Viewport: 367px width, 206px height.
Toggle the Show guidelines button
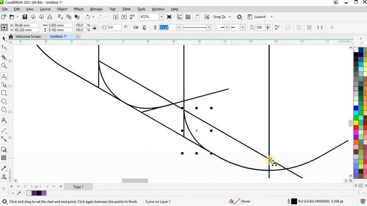[196, 17]
